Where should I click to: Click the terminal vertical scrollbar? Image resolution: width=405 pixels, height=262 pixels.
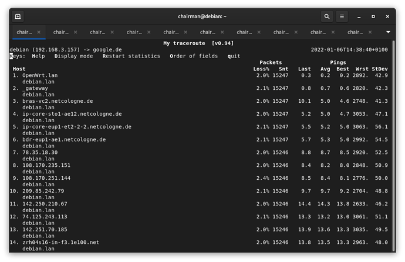(x=394, y=146)
